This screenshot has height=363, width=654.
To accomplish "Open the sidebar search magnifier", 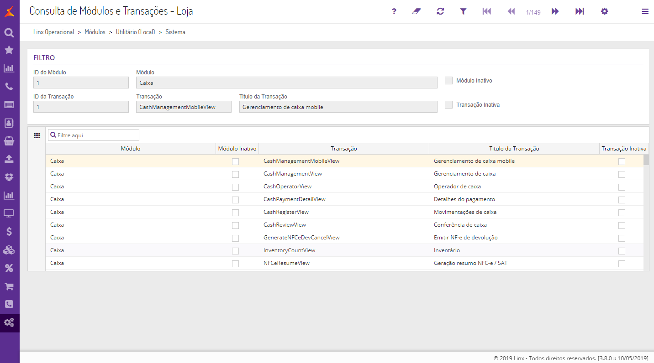I will 9,33.
